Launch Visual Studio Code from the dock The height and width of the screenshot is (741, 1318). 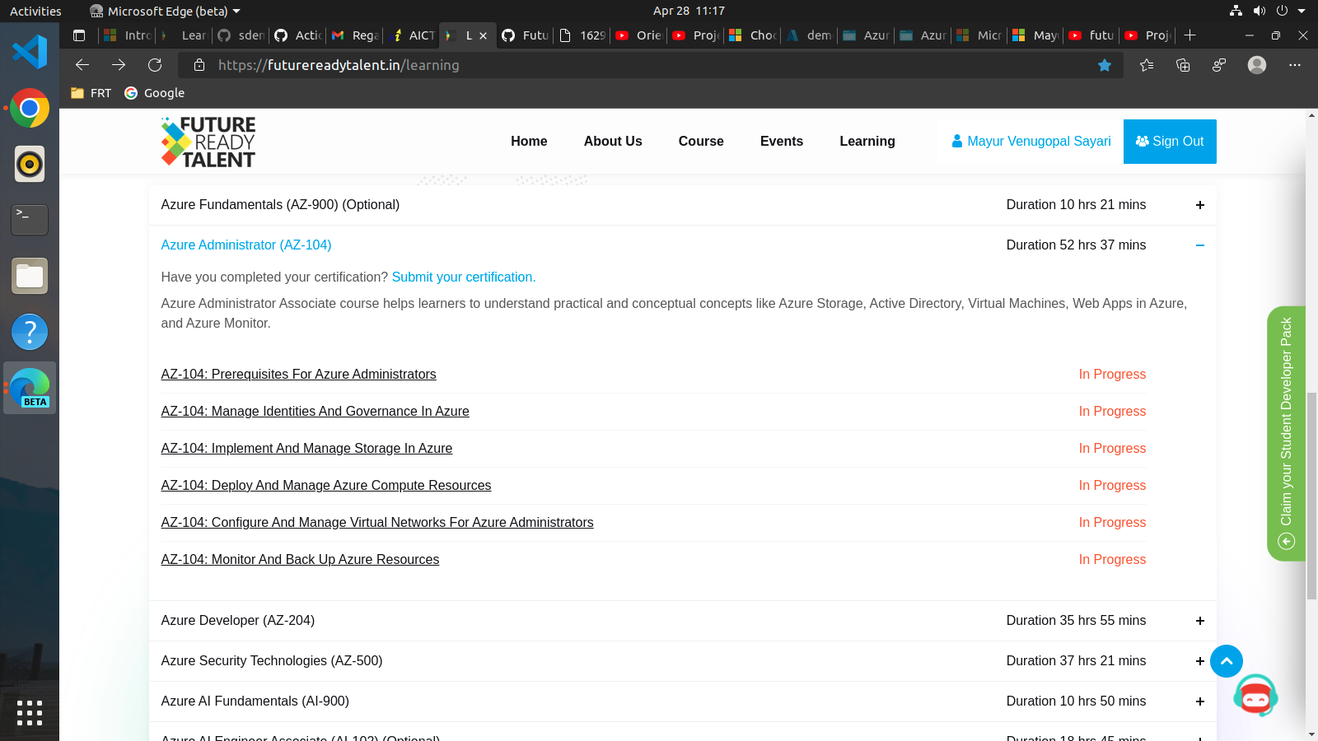pos(30,51)
